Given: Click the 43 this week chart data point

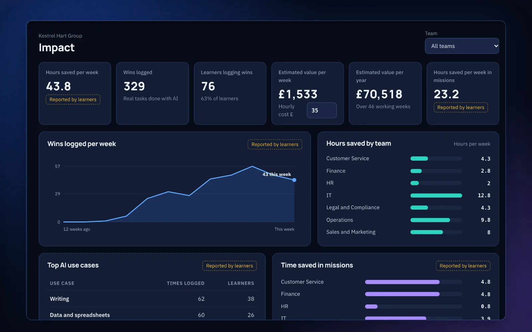Looking at the screenshot, I should pos(294,180).
